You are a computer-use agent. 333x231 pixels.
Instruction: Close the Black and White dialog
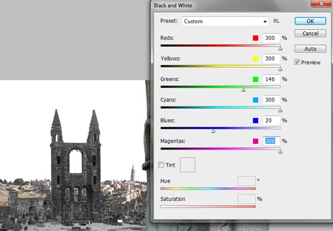tap(321, 3)
